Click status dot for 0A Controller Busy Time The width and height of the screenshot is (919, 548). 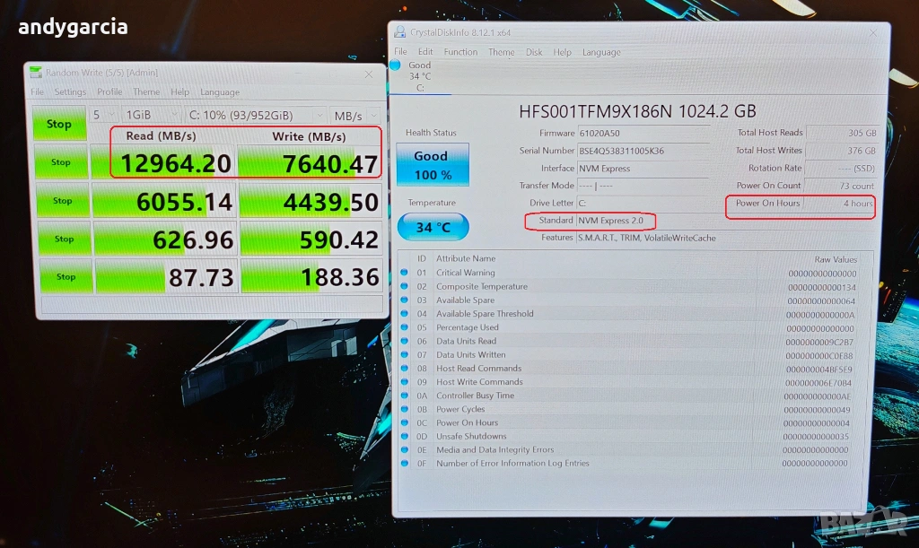[x=404, y=396]
